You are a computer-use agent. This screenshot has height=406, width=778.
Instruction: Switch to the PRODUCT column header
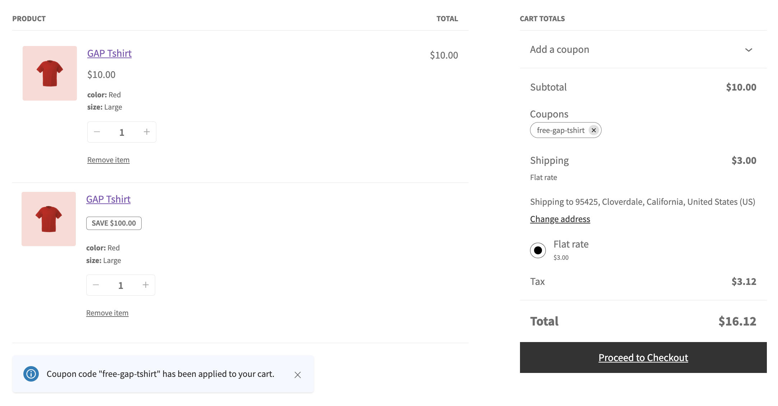point(29,19)
